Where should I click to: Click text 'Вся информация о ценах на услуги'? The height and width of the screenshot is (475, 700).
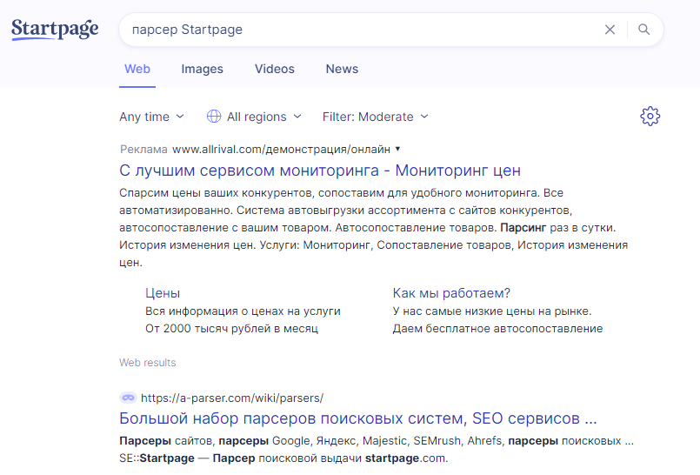(243, 311)
